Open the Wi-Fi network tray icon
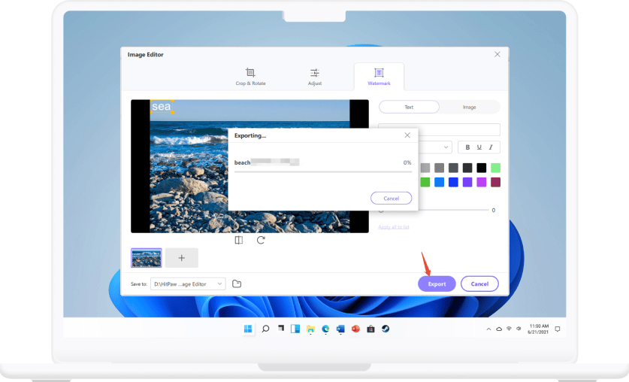 tap(509, 329)
